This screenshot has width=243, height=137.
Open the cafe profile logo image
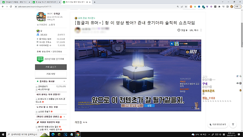pyautogui.click(x=41, y=17)
